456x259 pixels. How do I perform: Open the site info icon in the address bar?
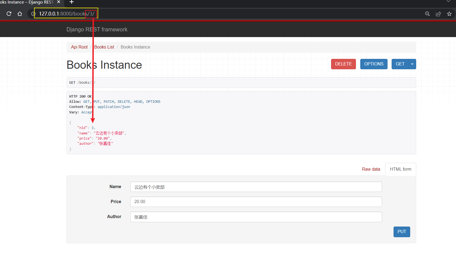(33, 14)
